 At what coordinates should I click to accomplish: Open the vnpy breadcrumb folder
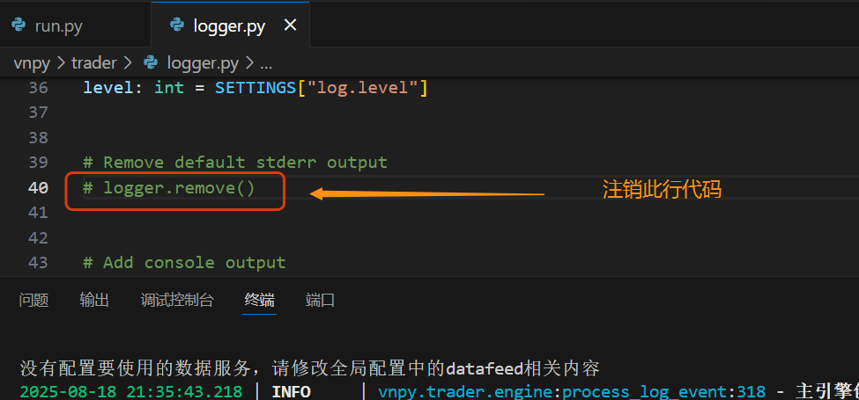tap(32, 63)
